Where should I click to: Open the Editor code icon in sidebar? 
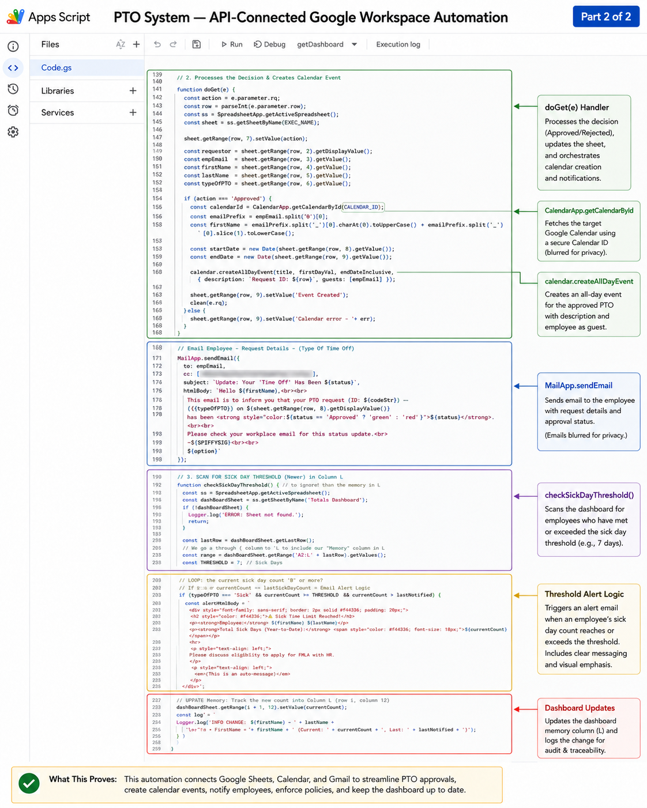click(x=13, y=67)
